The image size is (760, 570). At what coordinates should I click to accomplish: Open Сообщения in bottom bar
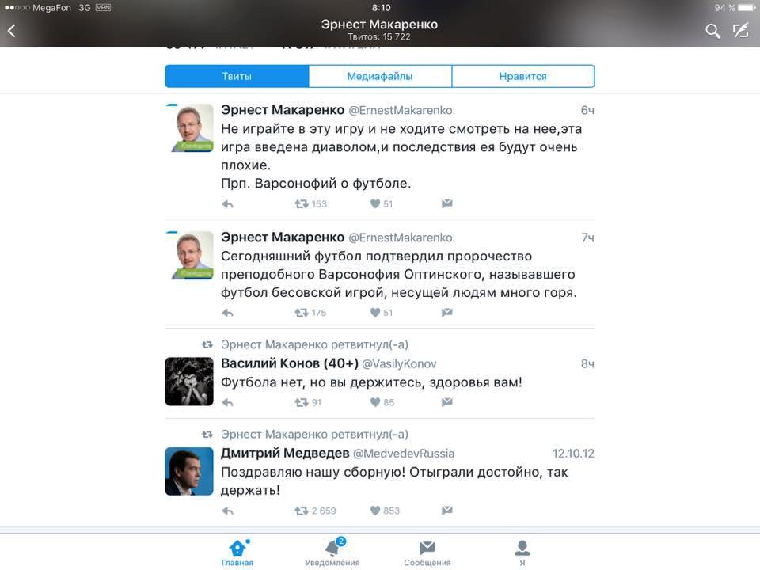(427, 553)
